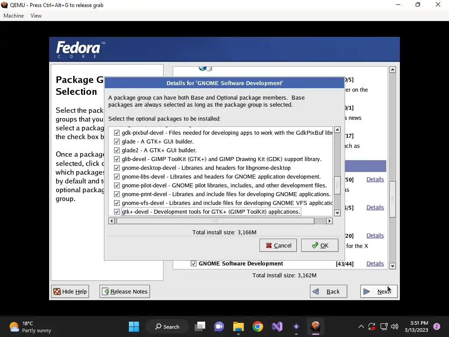This screenshot has width=449, height=337.
Task: Open the Chat app icon in taskbar
Action: click(219, 326)
